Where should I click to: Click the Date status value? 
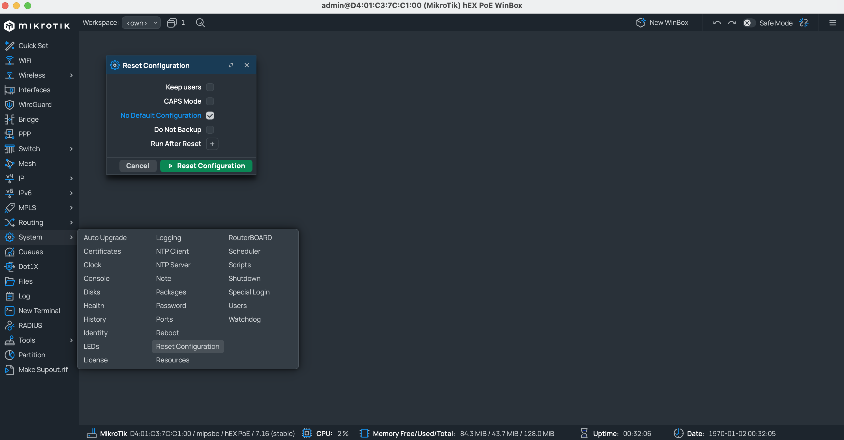coord(742,433)
